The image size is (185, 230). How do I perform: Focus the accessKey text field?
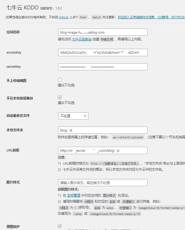(x=103, y=53)
